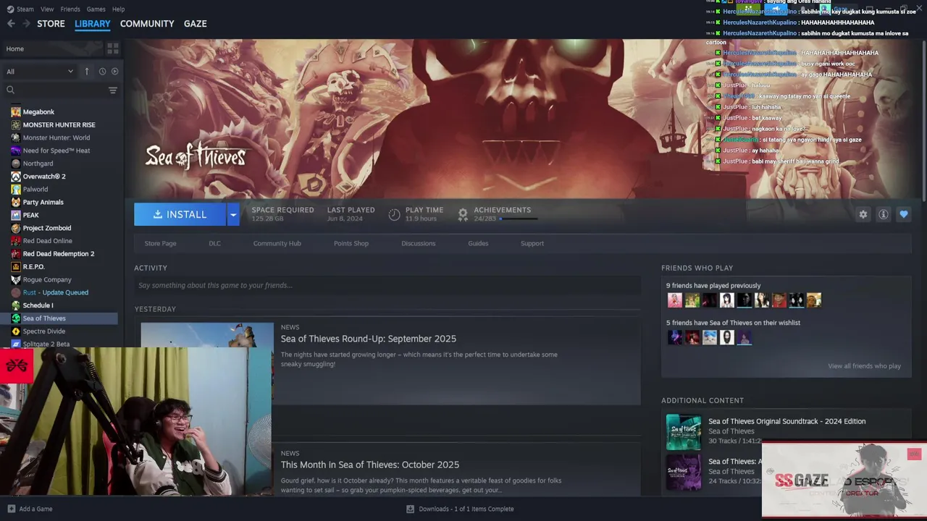Image resolution: width=927 pixels, height=521 pixels.
Task: Switch to the COMMUNITY tab
Action: tap(147, 24)
